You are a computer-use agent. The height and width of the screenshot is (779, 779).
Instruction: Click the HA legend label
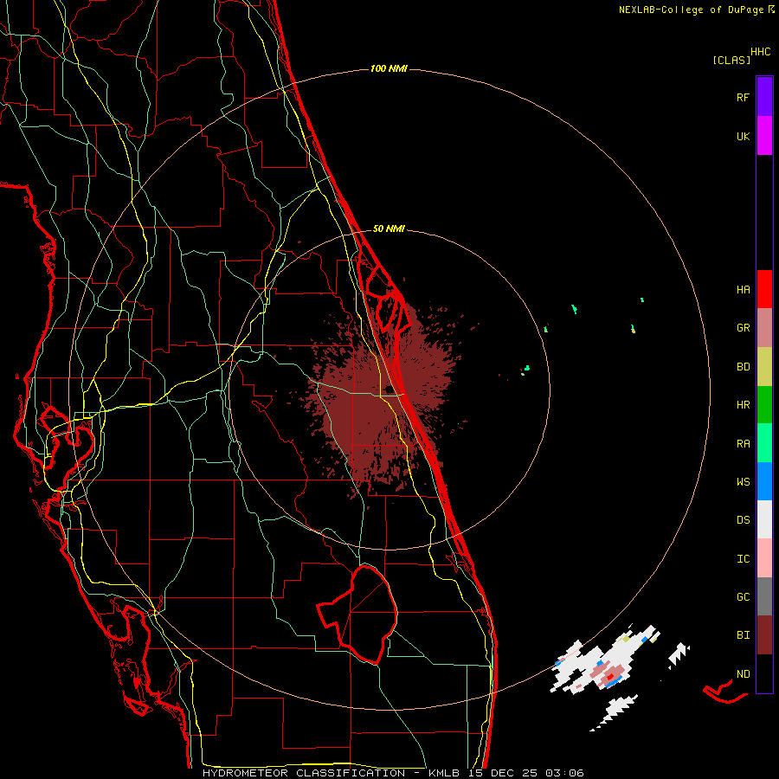pos(743,290)
